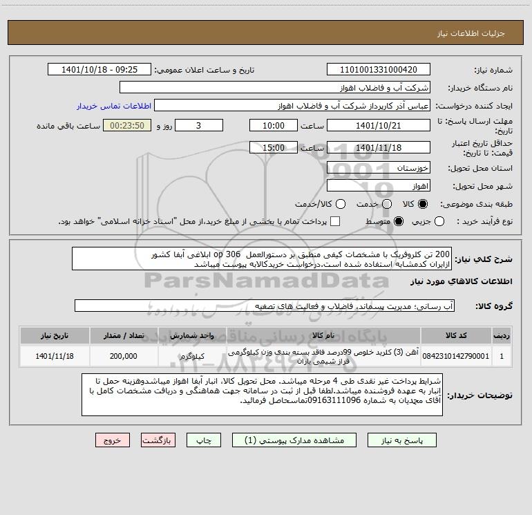
Task: Click the کد کالا column header
Action: (x=456, y=335)
